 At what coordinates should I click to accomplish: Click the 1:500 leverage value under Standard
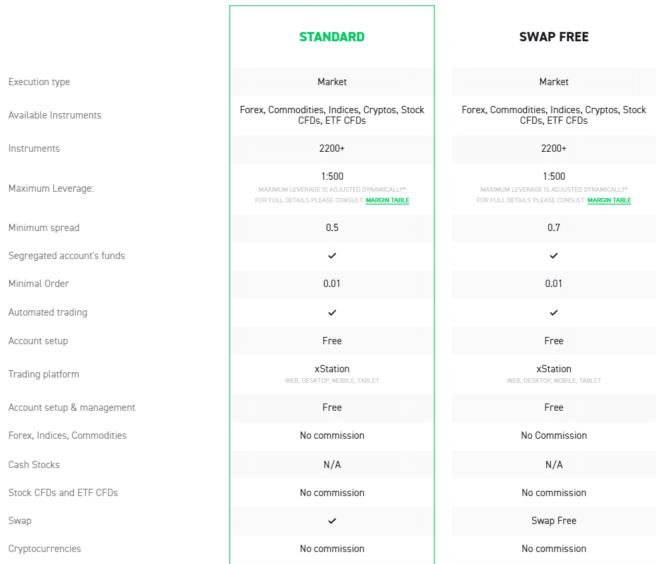tap(332, 176)
